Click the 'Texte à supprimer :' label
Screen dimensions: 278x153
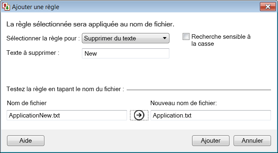[x=33, y=53]
